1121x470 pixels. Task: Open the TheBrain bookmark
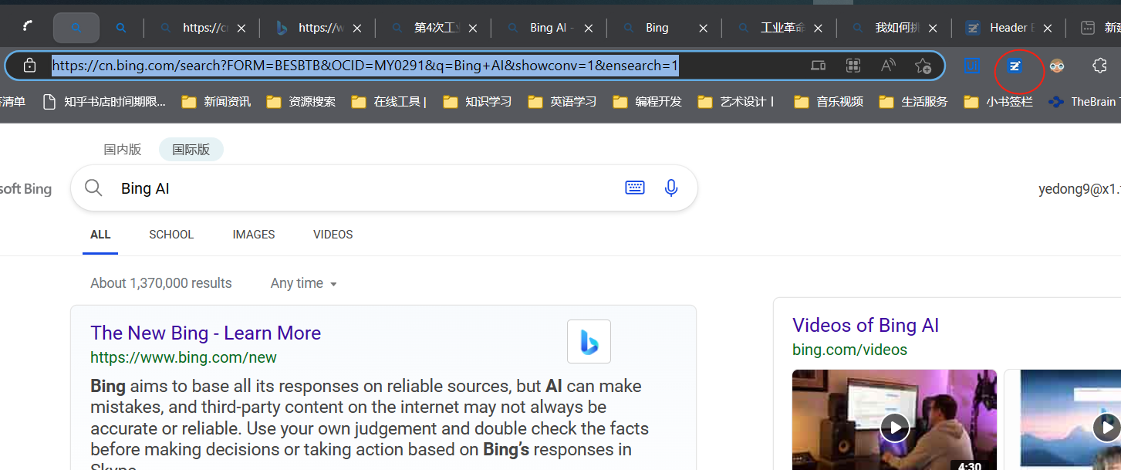(x=1084, y=101)
